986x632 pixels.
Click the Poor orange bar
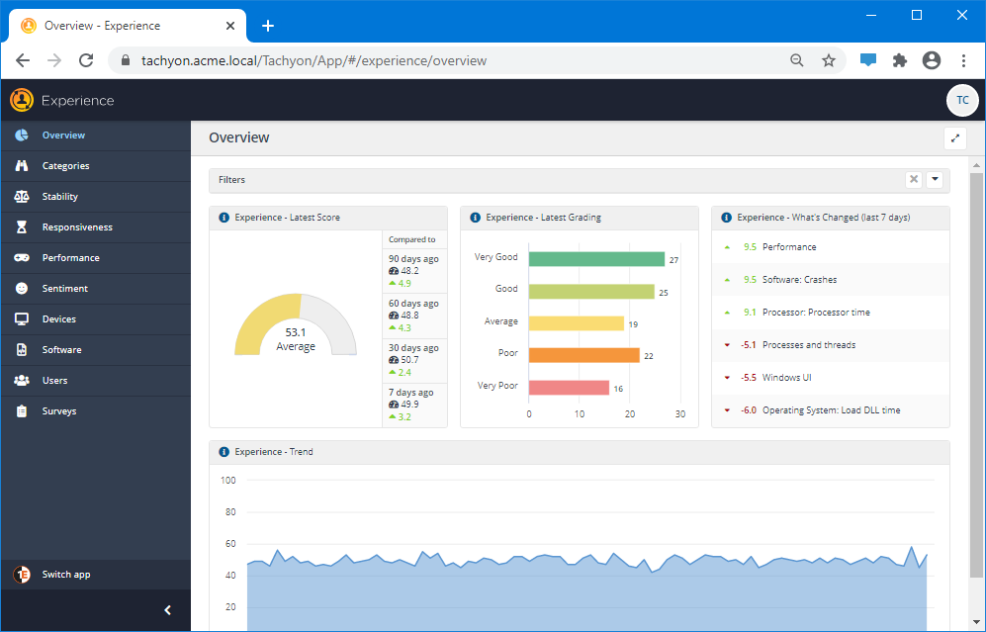click(x=584, y=355)
